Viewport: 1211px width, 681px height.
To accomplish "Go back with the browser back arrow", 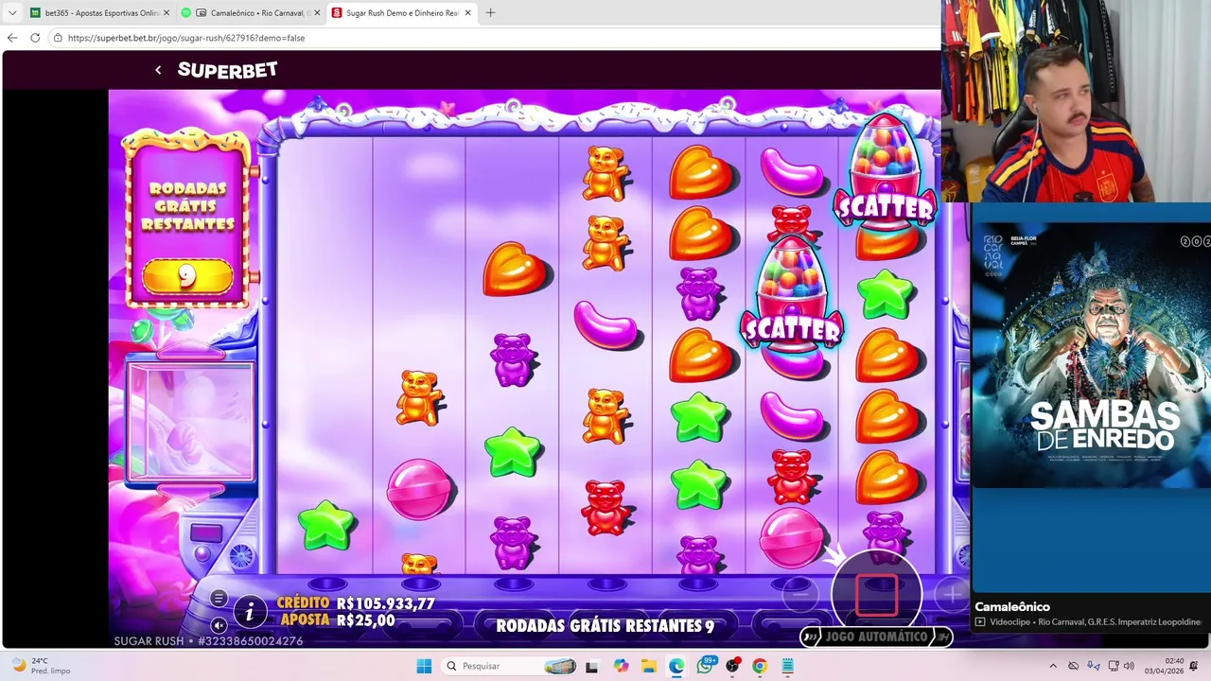I will click(12, 38).
